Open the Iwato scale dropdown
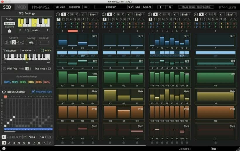The width and height of the screenshot is (240, 151). [x=40, y=30]
